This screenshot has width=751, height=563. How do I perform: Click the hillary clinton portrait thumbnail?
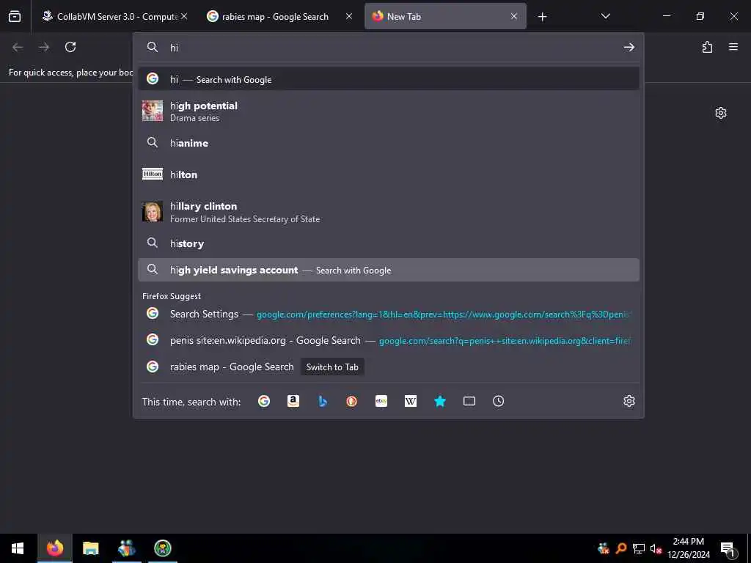(153, 212)
